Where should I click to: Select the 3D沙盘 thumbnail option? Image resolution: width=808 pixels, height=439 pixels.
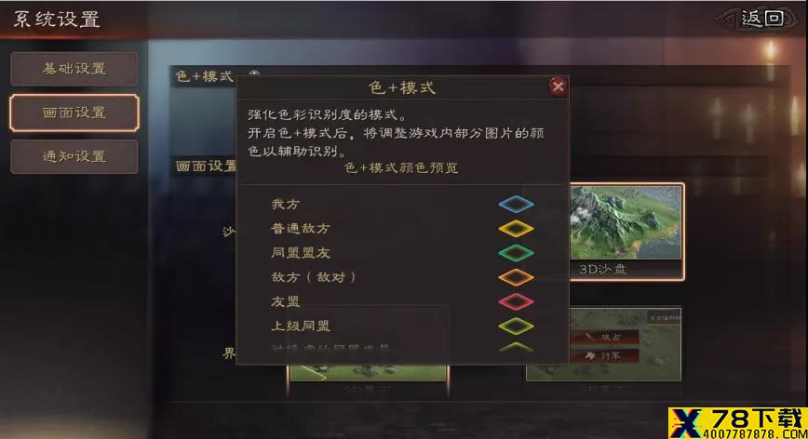[x=627, y=232]
